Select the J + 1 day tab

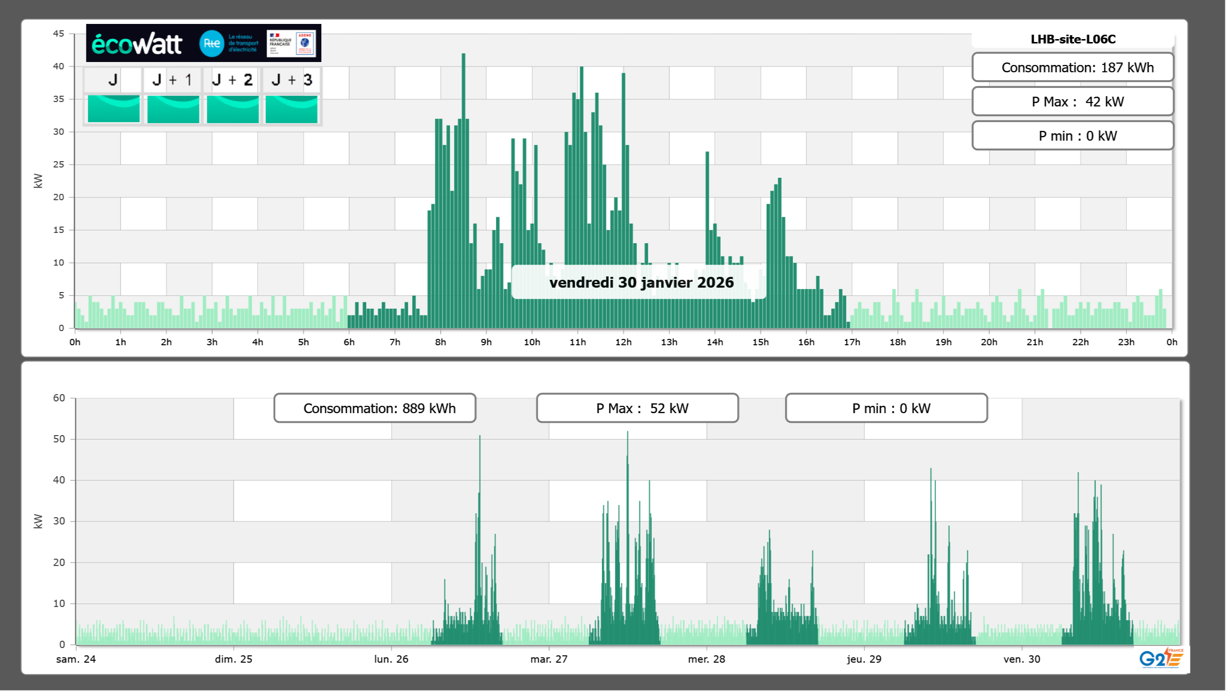click(173, 80)
